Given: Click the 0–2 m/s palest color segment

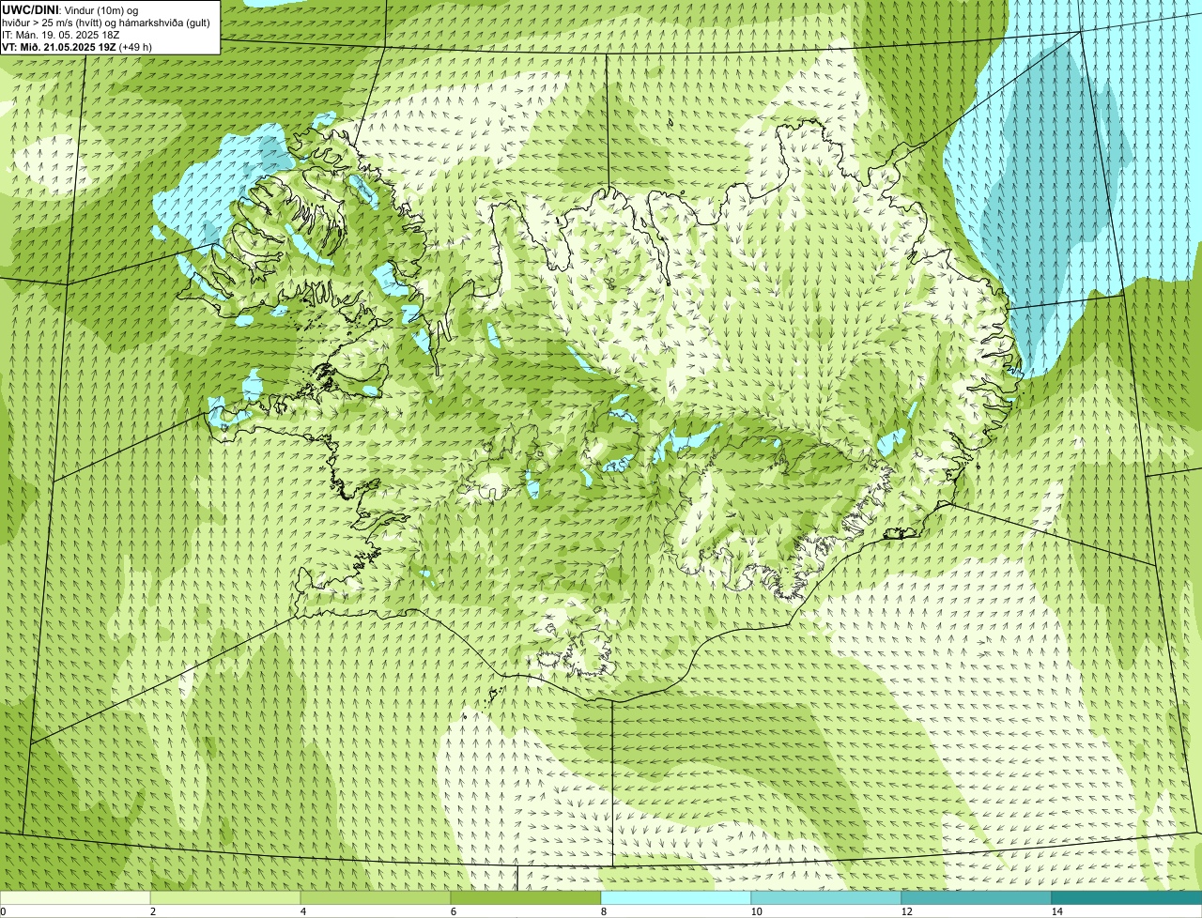Looking at the screenshot, I should 75,898.
